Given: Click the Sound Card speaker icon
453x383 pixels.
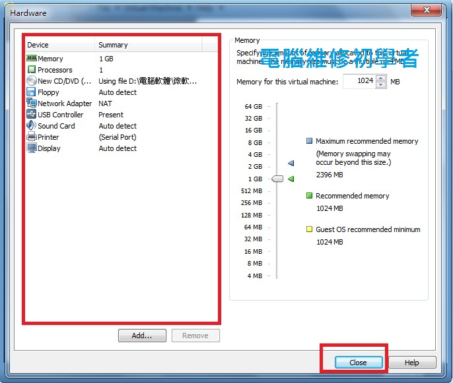Looking at the screenshot, I should 31,125.
